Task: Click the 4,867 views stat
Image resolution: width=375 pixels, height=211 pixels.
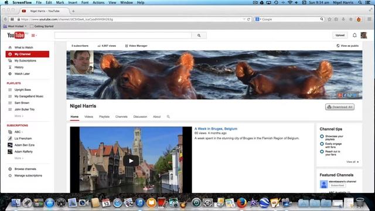Action: click(x=107, y=46)
